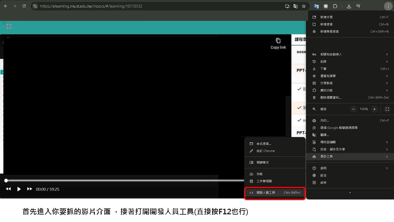Choose 刪除瀏覽資料 menu item
The image size is (394, 222).
point(350,97)
